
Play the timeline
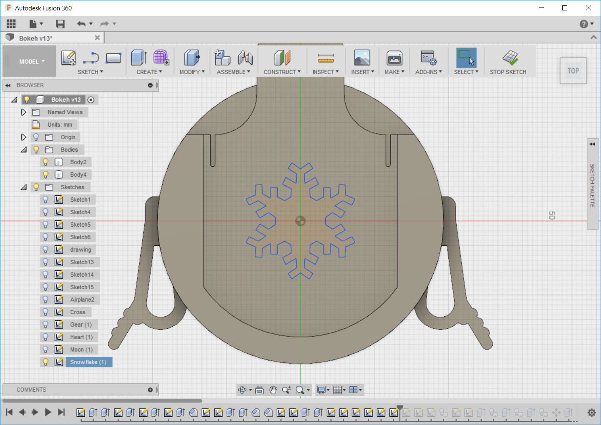48,412
